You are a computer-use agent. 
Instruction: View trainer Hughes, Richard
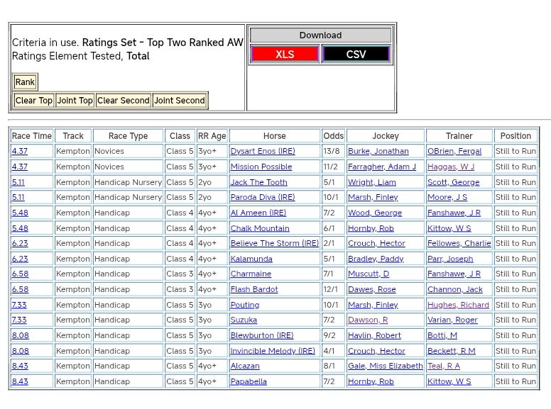coord(458,306)
